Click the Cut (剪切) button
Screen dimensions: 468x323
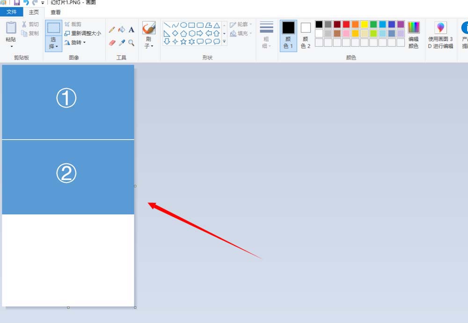pyautogui.click(x=30, y=24)
